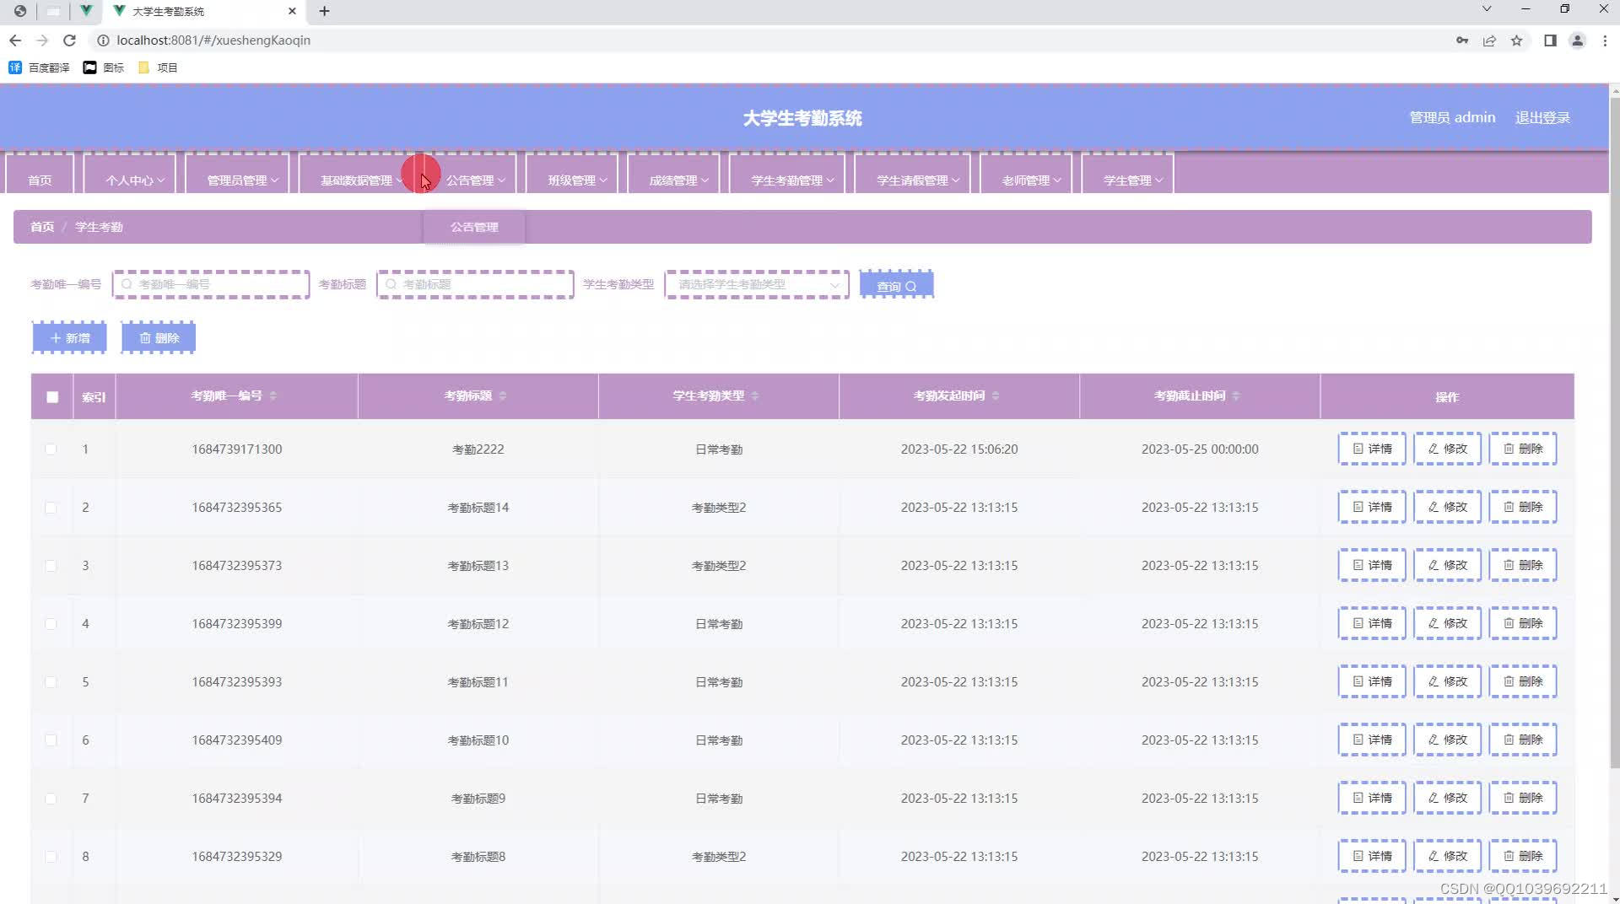Screen dimensions: 1620x904
Task: Open the 图标 bookmark
Action: point(104,67)
